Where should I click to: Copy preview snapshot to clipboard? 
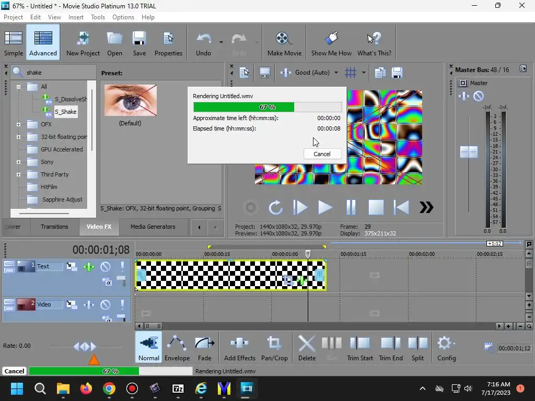click(380, 73)
